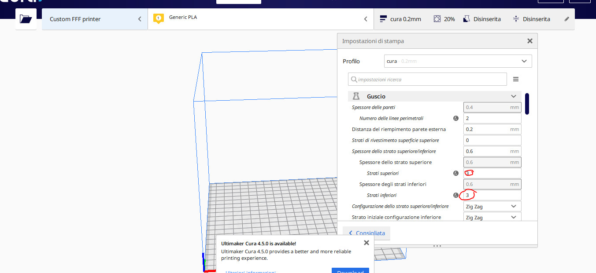Click the 'Impostazioni di stampa' panel title
Image resolution: width=596 pixels, height=273 pixels.
tap(373, 41)
